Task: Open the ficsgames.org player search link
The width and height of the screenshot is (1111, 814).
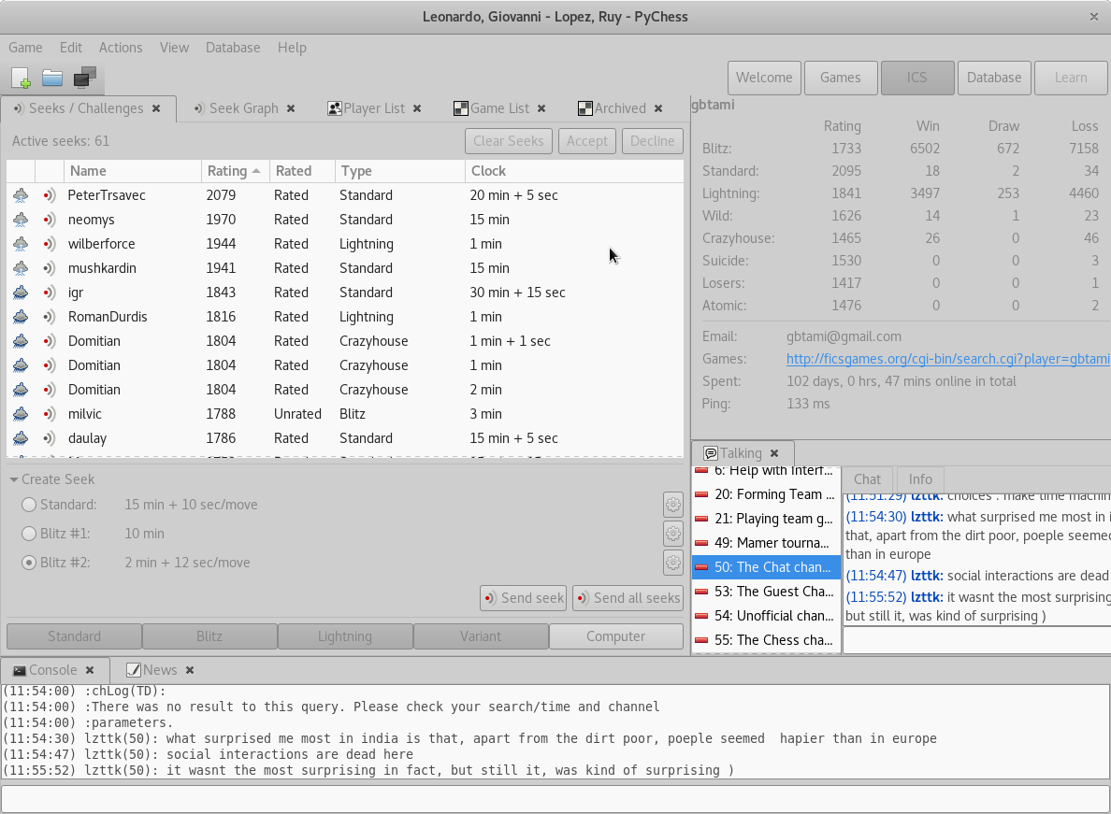Action: click(x=945, y=358)
